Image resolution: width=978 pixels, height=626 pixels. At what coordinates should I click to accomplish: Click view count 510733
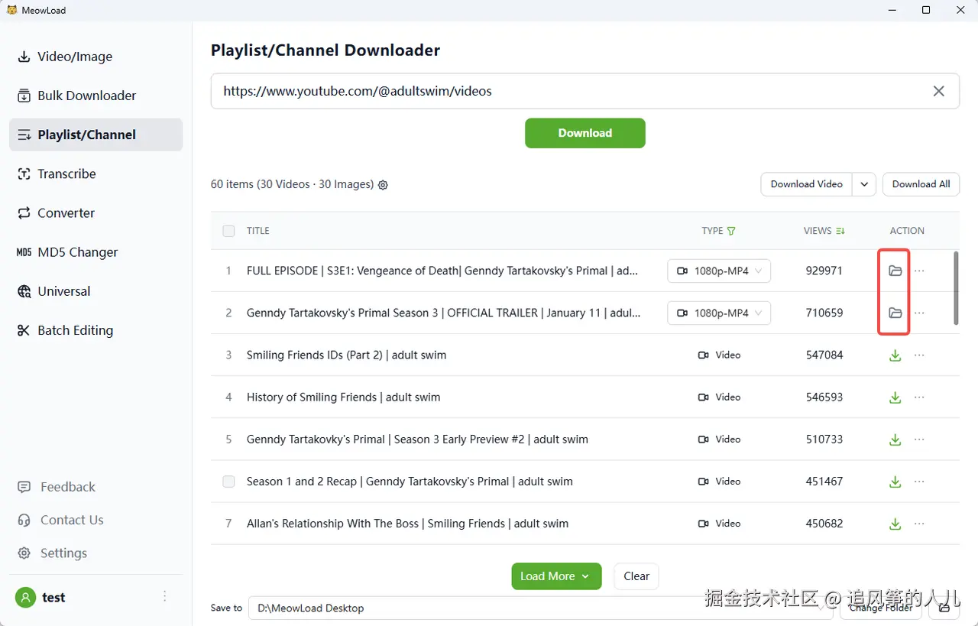tap(824, 439)
